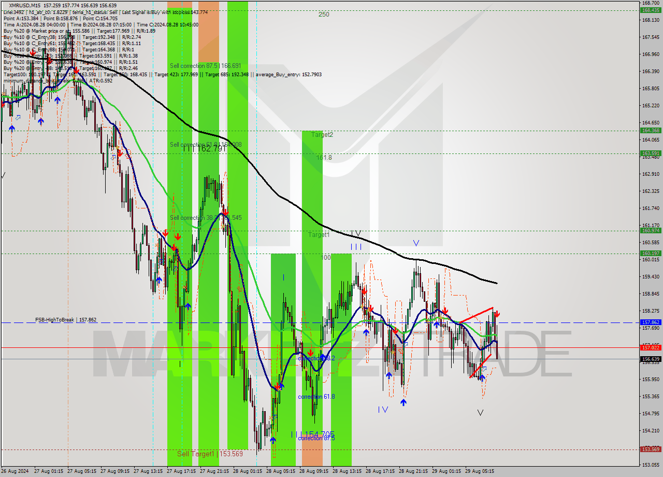Click the XMRUSD,M15 chart title
The image size is (663, 477).
26,5
